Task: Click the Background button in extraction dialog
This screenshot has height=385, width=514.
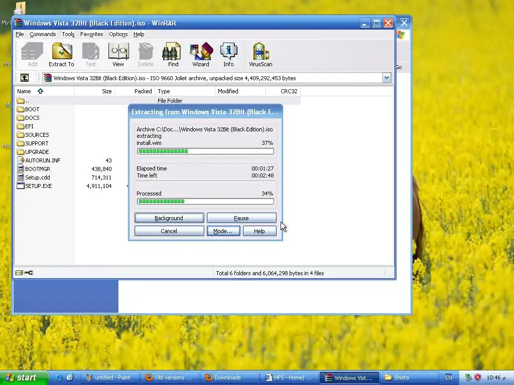Action: point(169,218)
